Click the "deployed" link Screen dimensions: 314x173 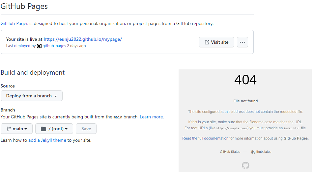pos(22,46)
